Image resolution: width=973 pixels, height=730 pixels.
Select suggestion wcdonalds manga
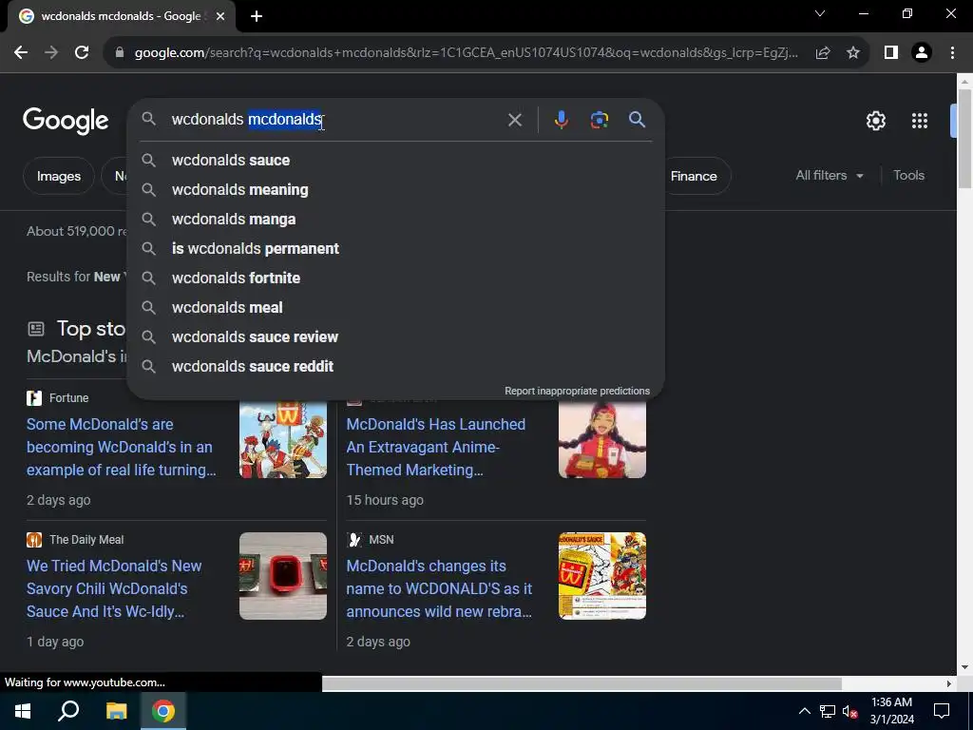[x=396, y=220]
